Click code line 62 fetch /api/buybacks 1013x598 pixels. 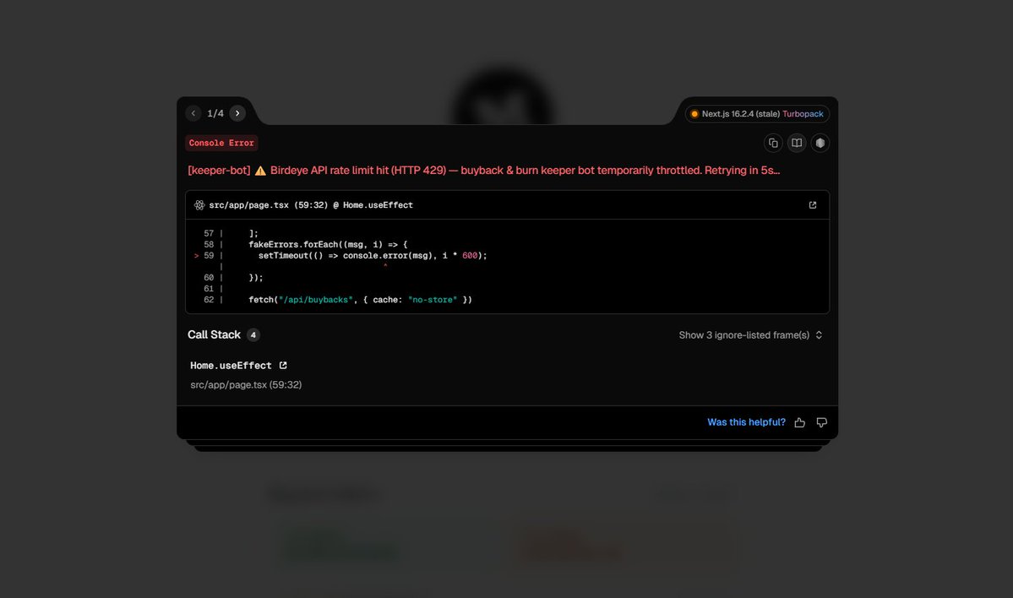tap(361, 300)
